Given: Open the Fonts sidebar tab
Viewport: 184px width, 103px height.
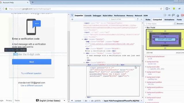Looking at the screenshot, I should click(x=179, y=20).
